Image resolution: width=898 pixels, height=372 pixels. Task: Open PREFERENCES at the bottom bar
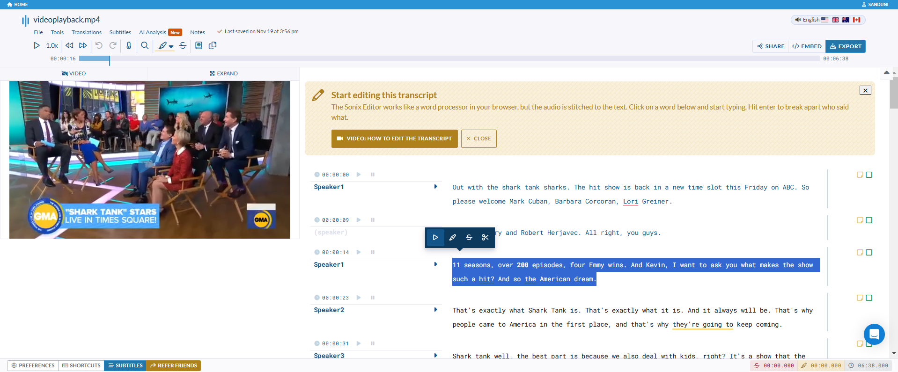(x=33, y=365)
